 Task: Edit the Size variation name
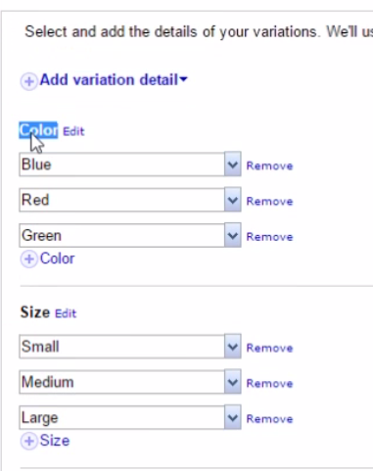(66, 313)
